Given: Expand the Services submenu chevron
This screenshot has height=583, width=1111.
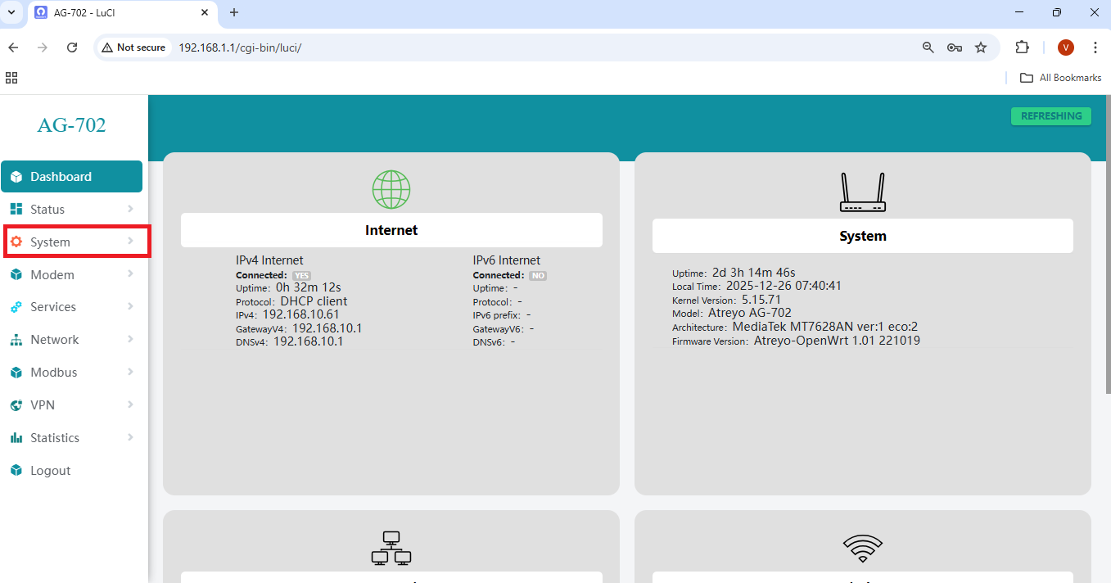Looking at the screenshot, I should click(x=130, y=306).
